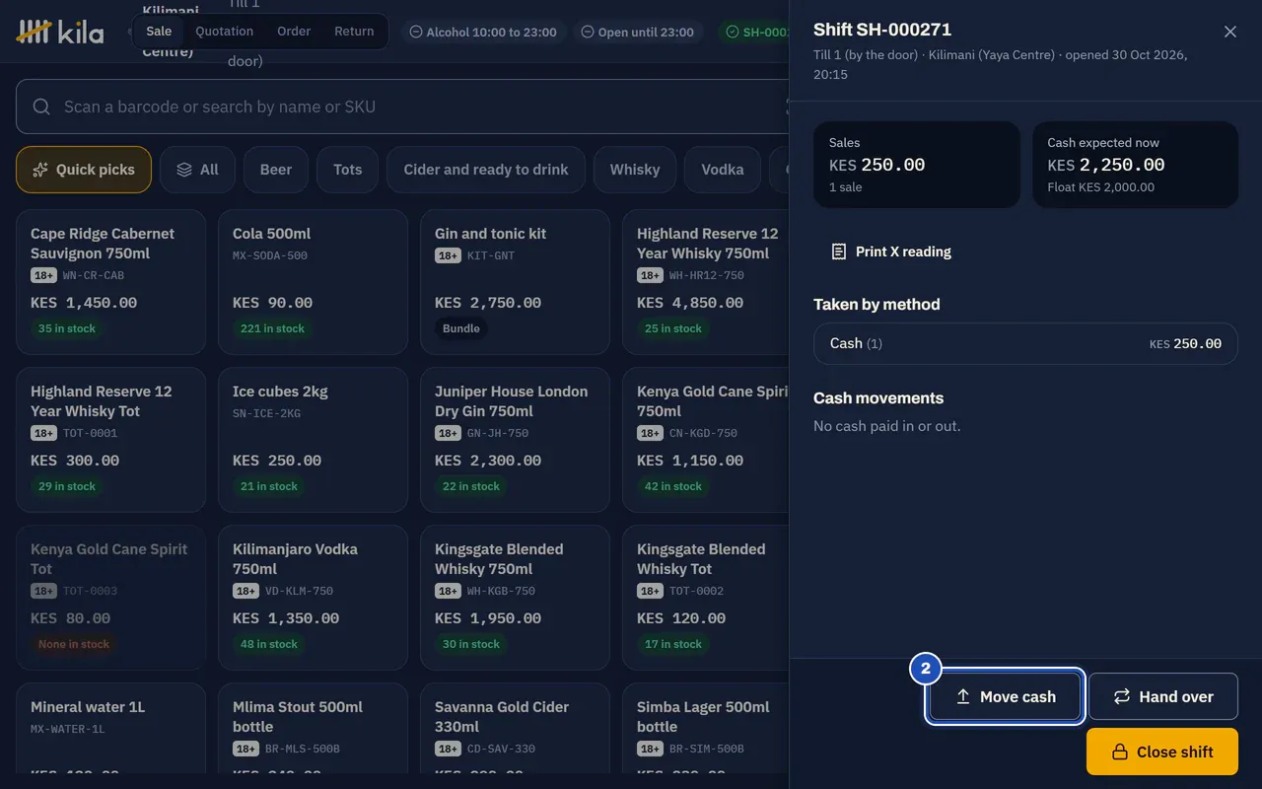Screen dimensions: 1262x789
Task: Add Cola 500ml to the sale
Action: tap(313, 282)
